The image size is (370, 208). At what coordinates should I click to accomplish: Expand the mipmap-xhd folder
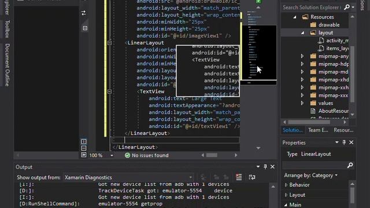[x=302, y=80]
